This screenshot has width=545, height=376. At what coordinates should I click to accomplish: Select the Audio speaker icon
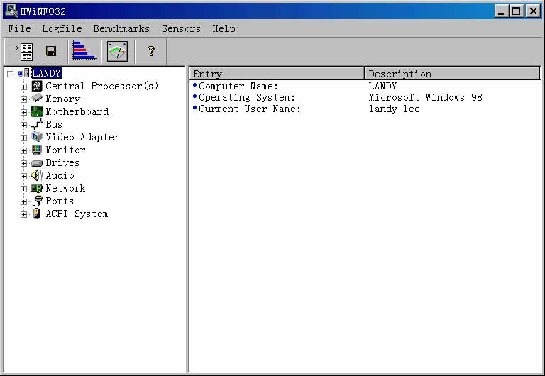(37, 175)
